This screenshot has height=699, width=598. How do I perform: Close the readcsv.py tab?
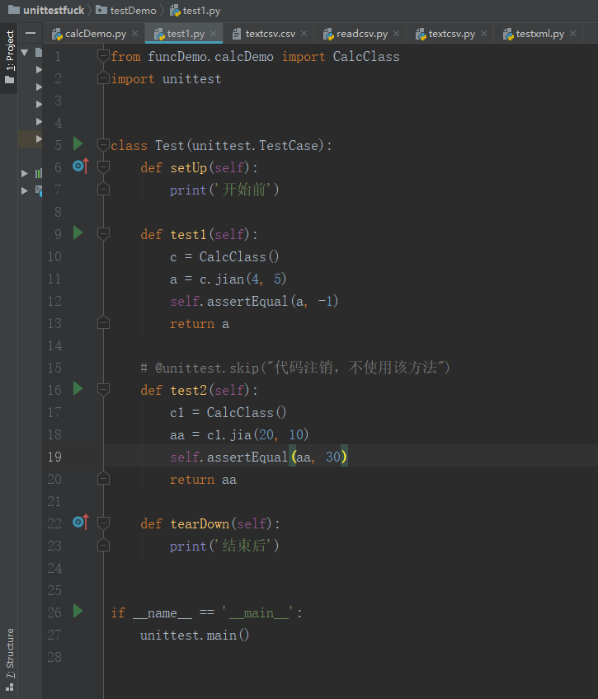397,34
